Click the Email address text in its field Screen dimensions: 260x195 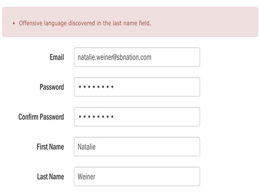[x=114, y=57]
